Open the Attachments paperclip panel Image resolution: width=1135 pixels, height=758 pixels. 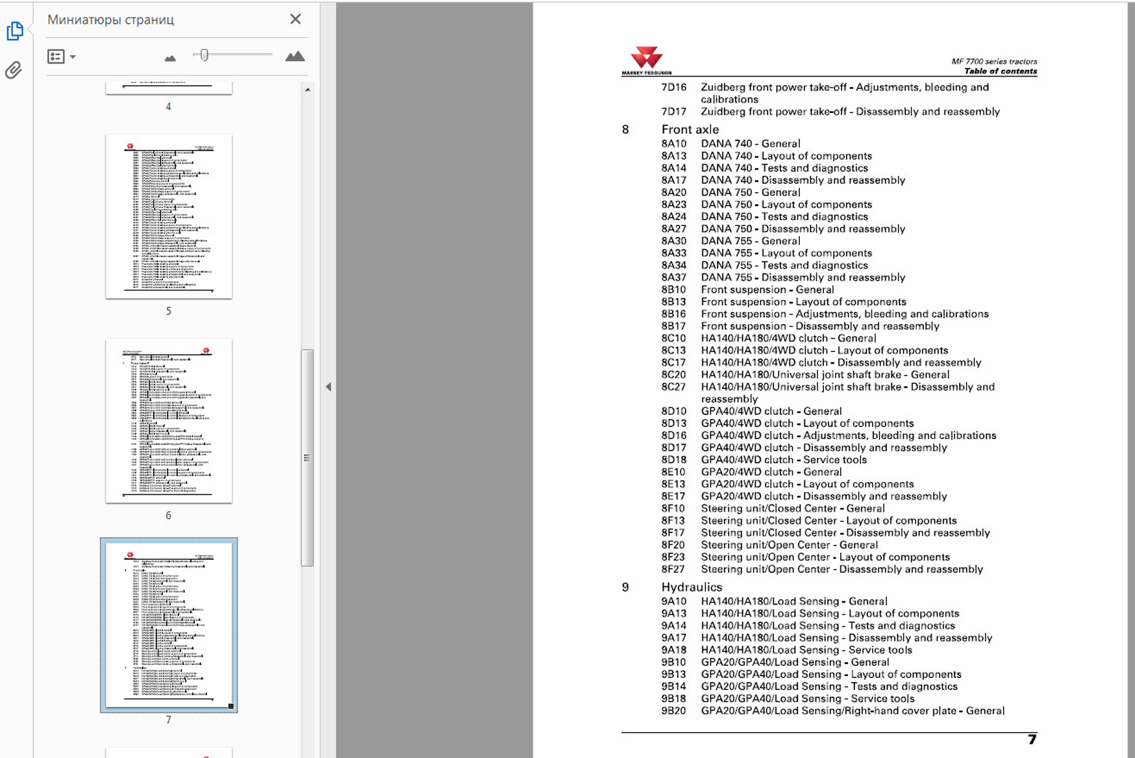[14, 70]
